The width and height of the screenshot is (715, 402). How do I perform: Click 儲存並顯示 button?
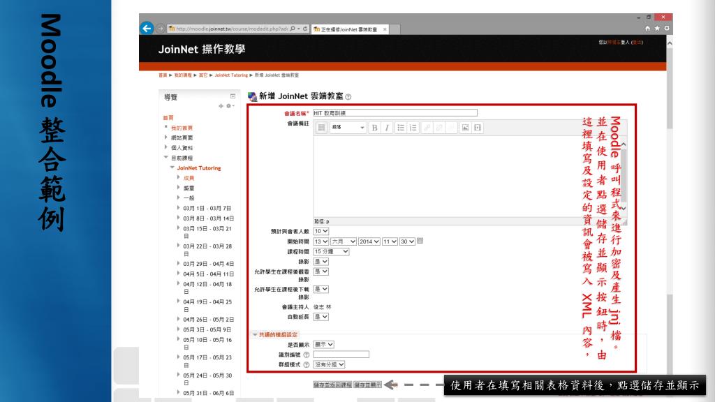point(367,385)
